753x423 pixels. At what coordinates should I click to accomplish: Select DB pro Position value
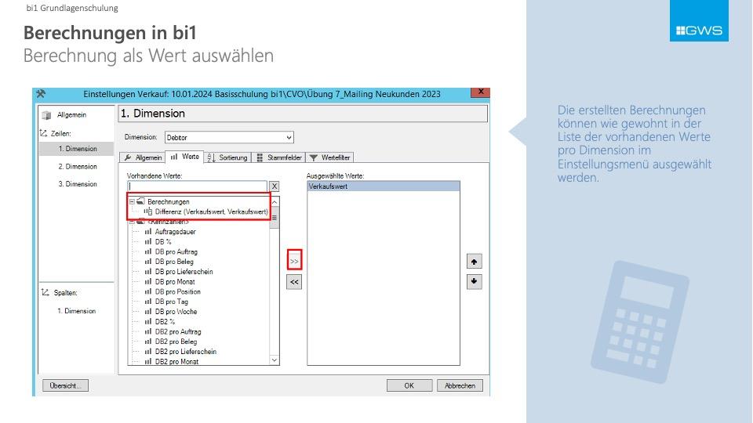[x=178, y=291]
